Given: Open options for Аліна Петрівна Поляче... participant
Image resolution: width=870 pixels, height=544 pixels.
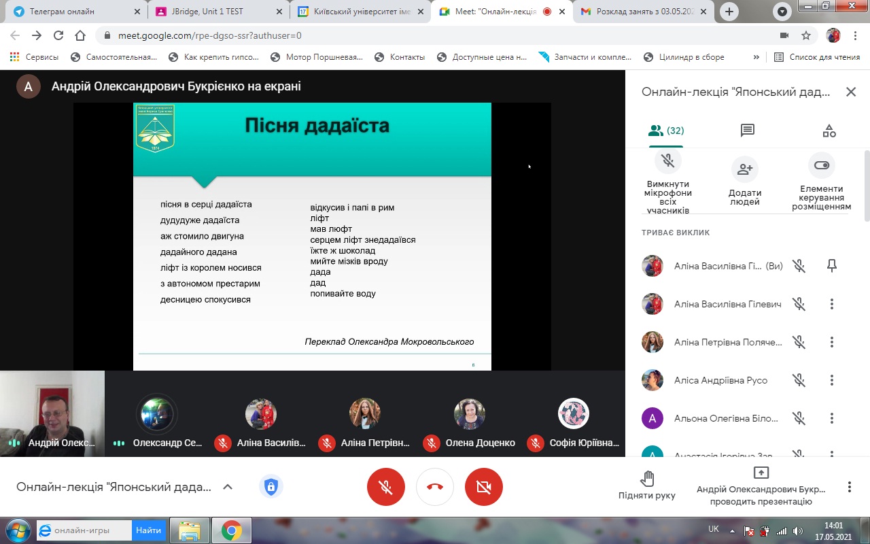Looking at the screenshot, I should point(831,342).
